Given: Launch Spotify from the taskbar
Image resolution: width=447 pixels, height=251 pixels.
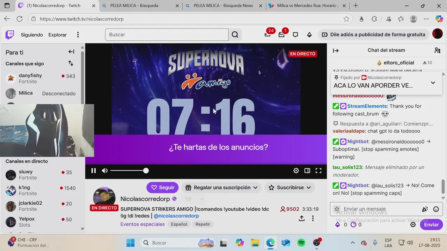Looking at the screenshot, I should coord(301,243).
